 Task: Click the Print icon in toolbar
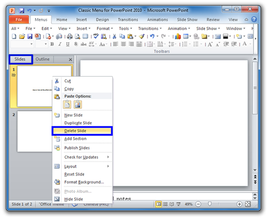pyautogui.click(x=69, y=36)
